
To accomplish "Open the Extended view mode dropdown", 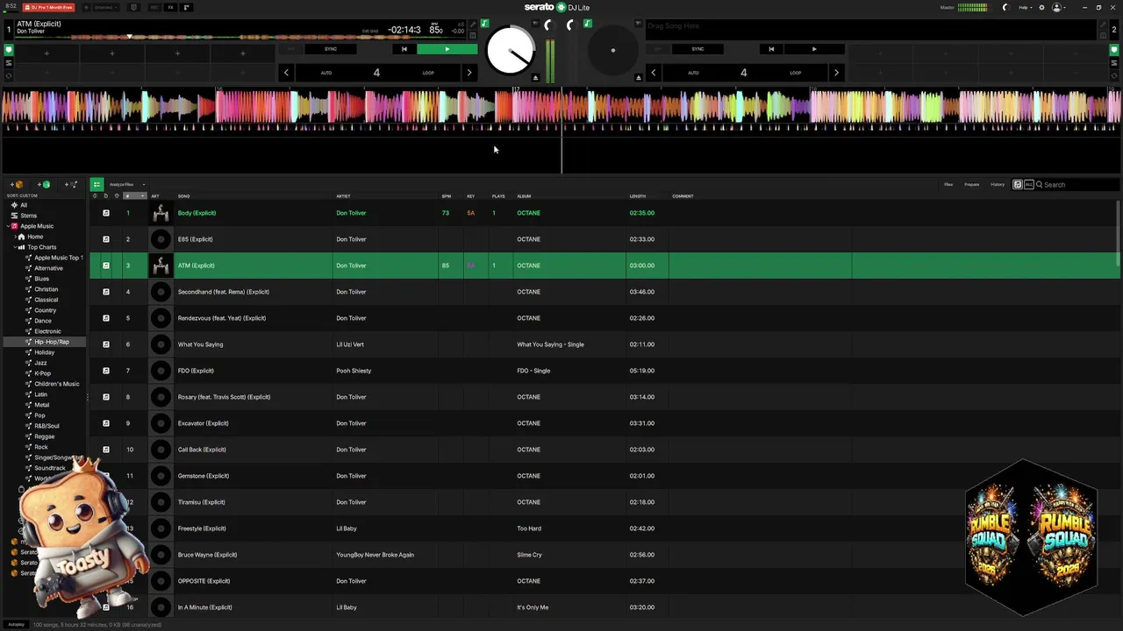I will click(x=106, y=7).
